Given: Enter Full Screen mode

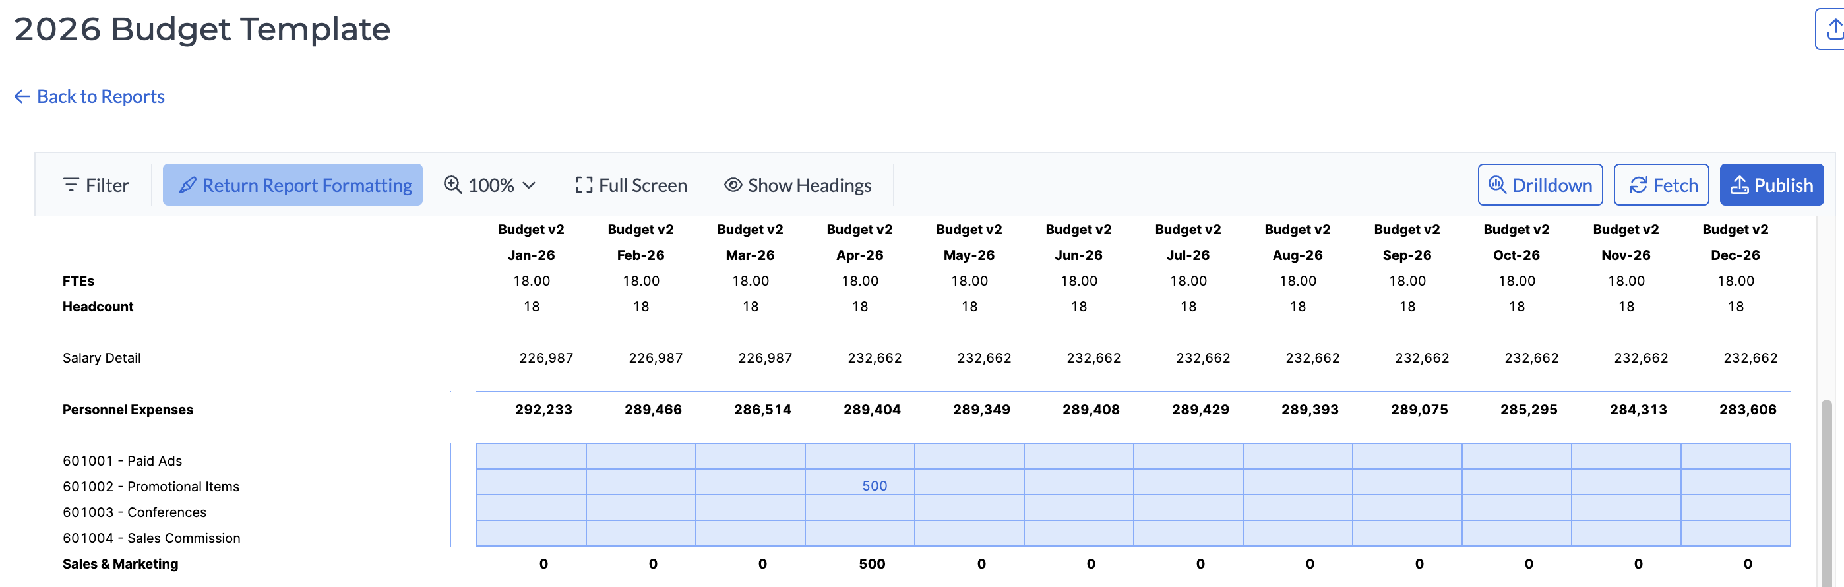Looking at the screenshot, I should point(630,185).
